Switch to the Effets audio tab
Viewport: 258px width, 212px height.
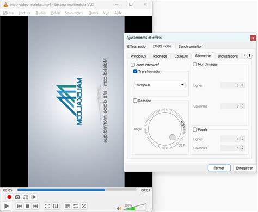(x=137, y=46)
